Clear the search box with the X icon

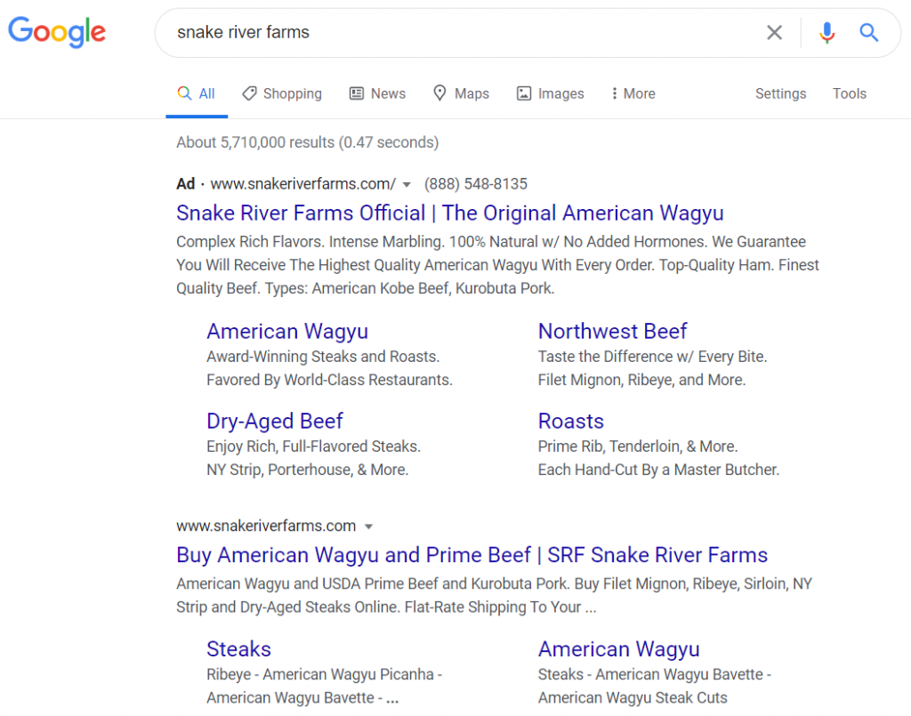click(774, 33)
